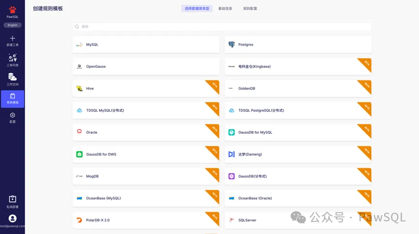Click the magnifier search icon
This screenshot has width=419, height=234.
tap(77, 27)
